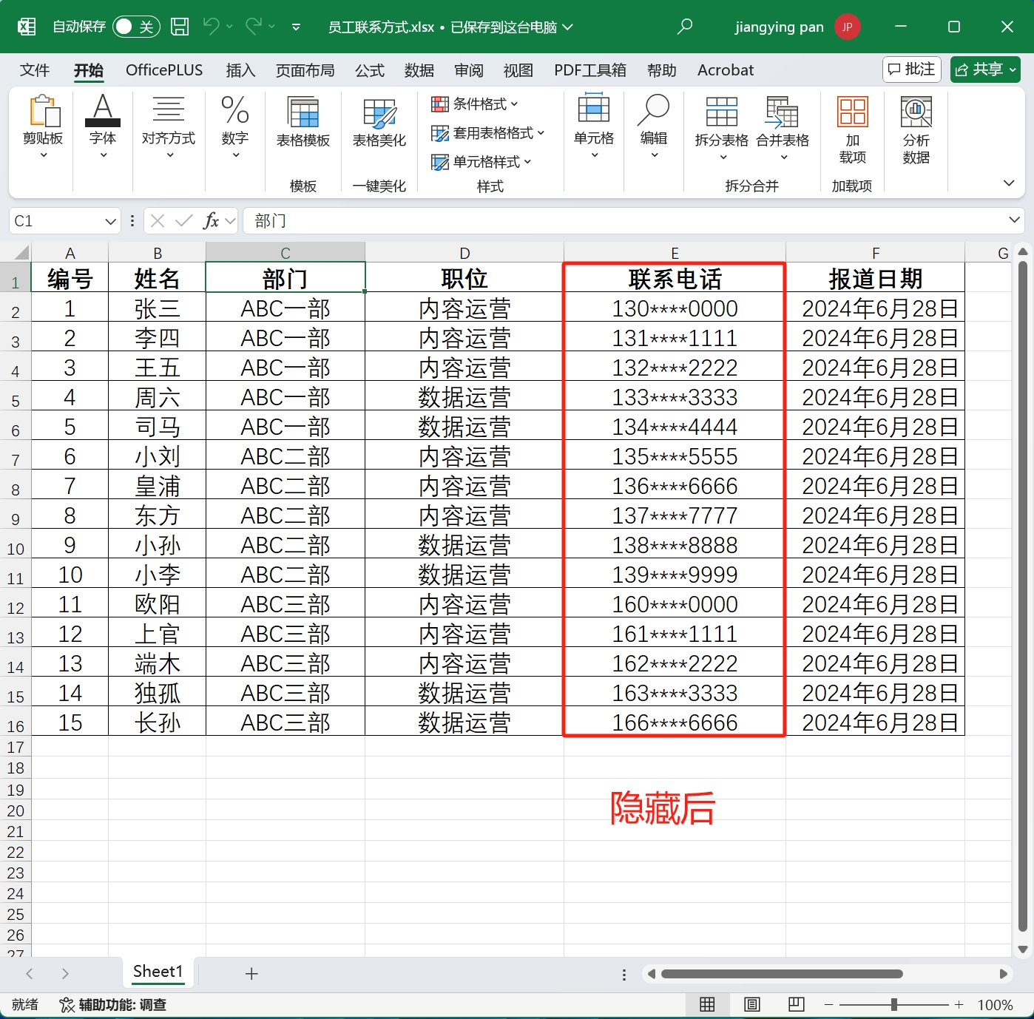Click the 加载项 icon
Viewport: 1034px width, 1019px height.
point(852,127)
